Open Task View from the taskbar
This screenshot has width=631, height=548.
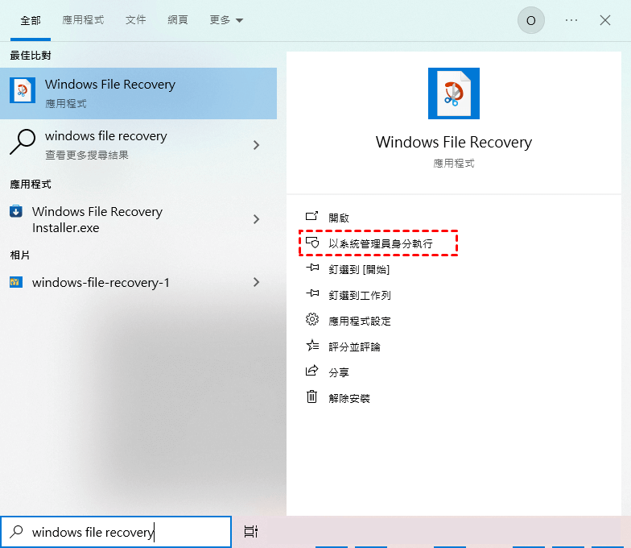(x=251, y=532)
